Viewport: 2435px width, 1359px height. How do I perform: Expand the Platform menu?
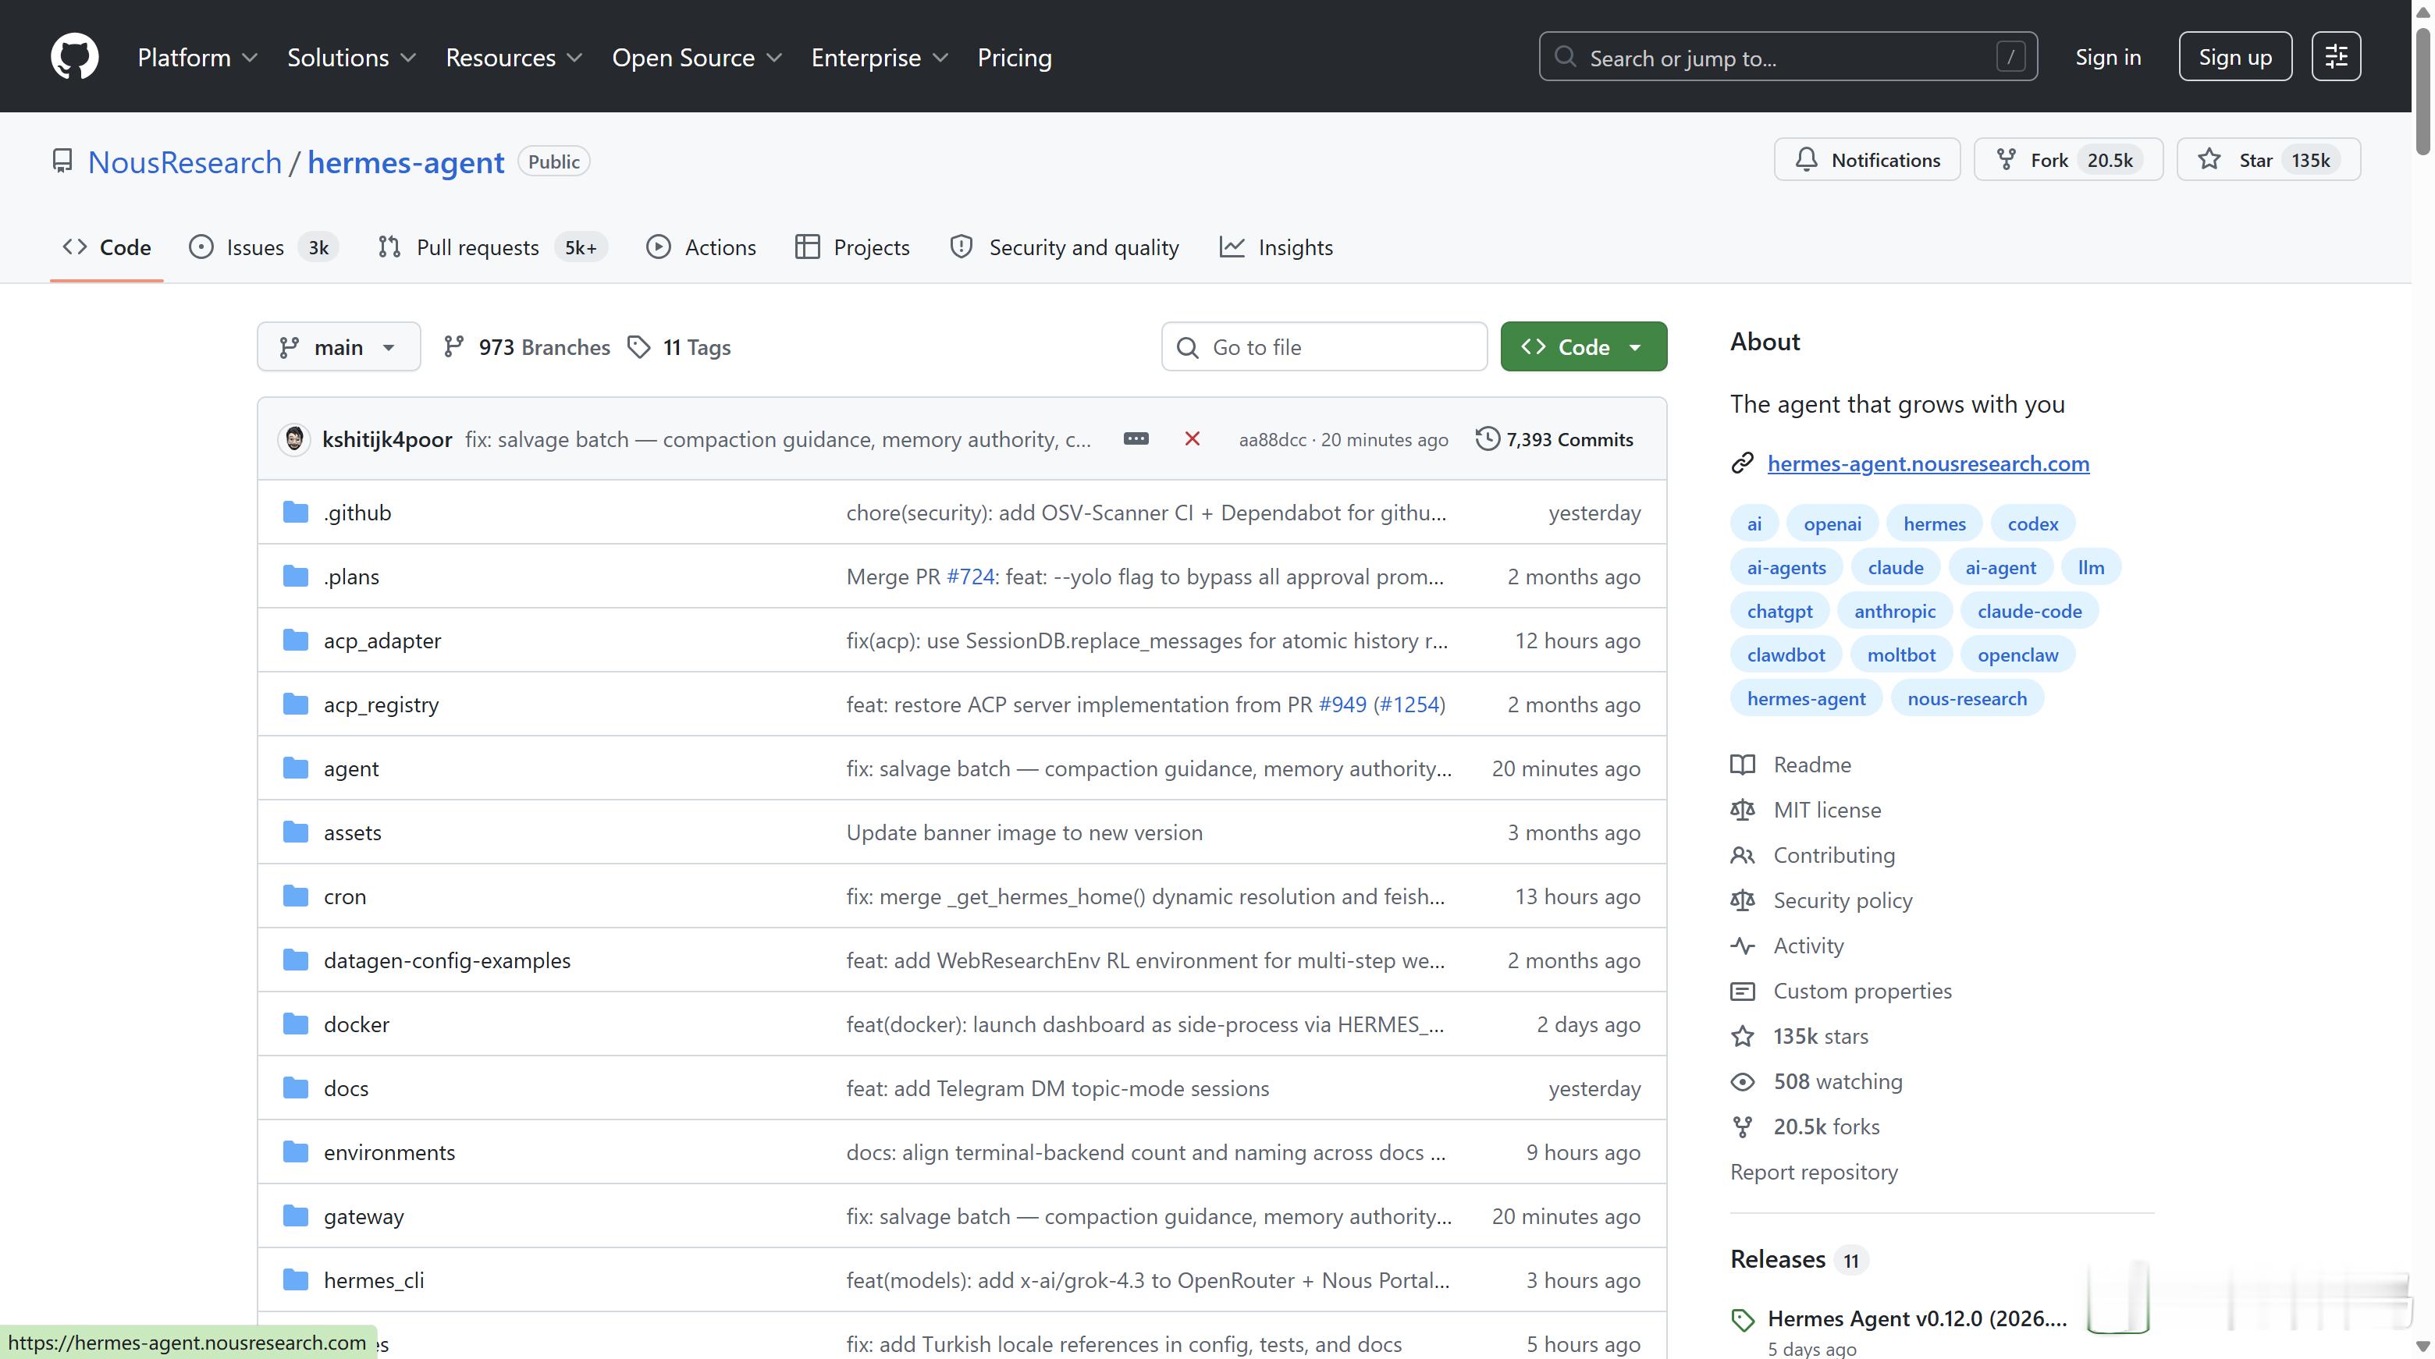pyautogui.click(x=197, y=58)
